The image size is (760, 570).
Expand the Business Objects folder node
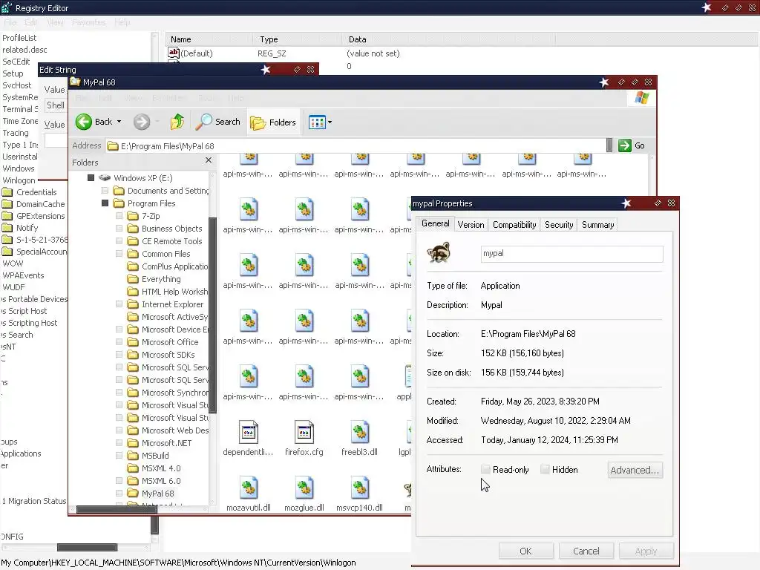[x=119, y=229]
